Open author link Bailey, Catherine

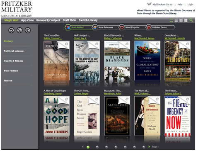click(113, 39)
